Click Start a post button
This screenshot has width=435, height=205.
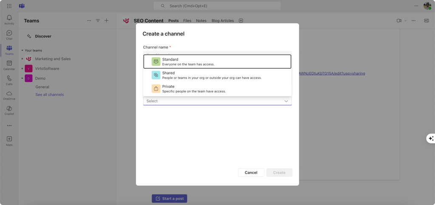pos(169,199)
